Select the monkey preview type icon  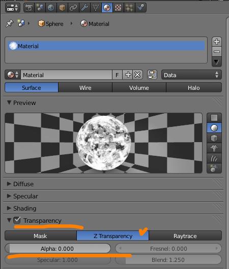coord(214,148)
